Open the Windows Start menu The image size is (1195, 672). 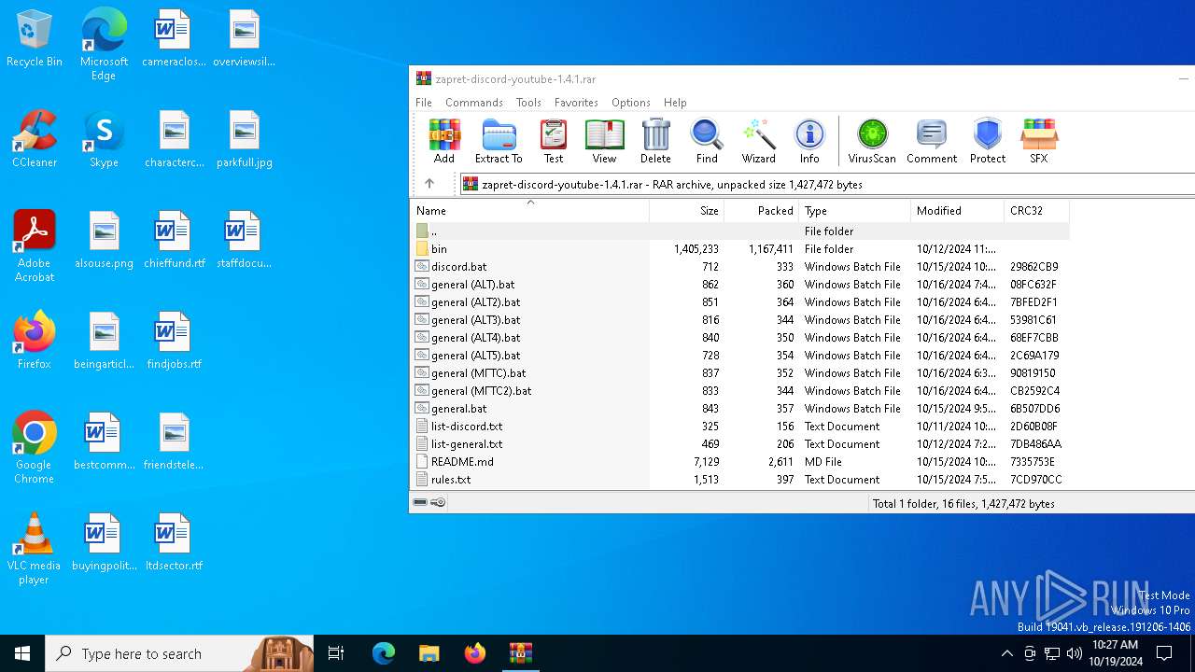point(22,653)
